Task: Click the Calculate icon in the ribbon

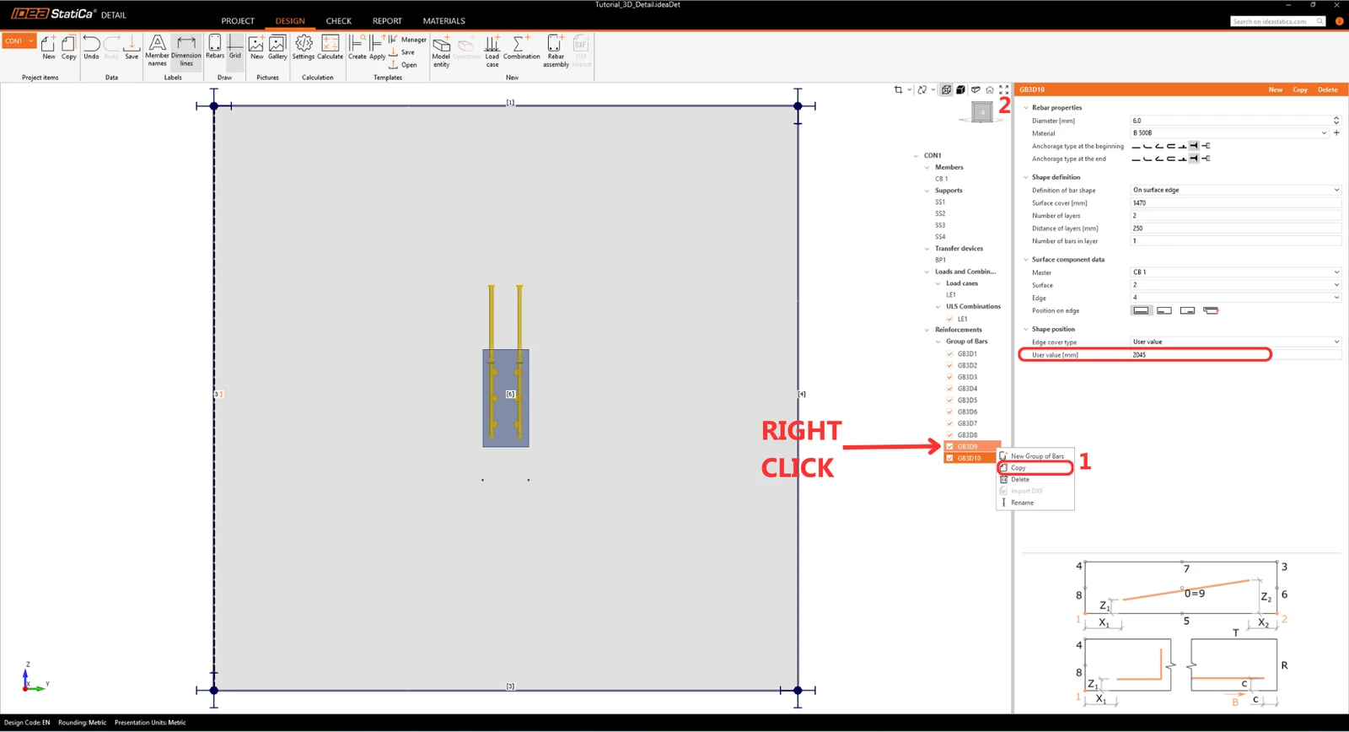Action: (330, 48)
